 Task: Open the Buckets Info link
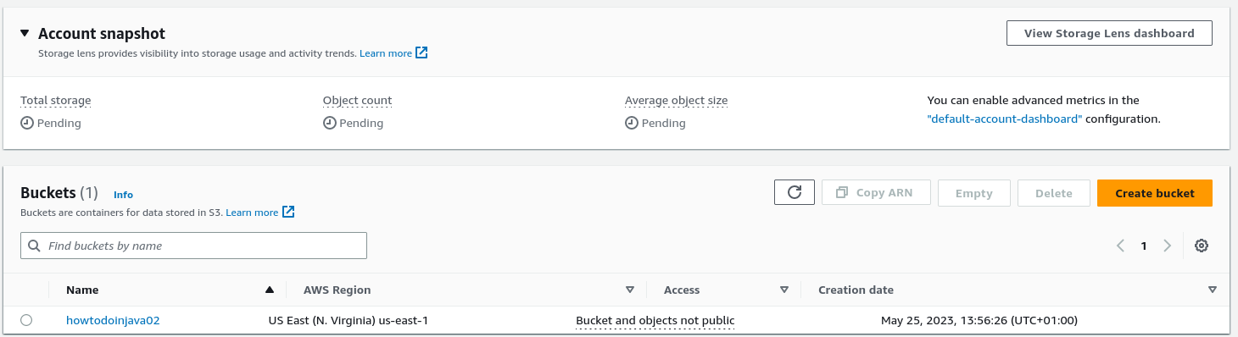123,195
